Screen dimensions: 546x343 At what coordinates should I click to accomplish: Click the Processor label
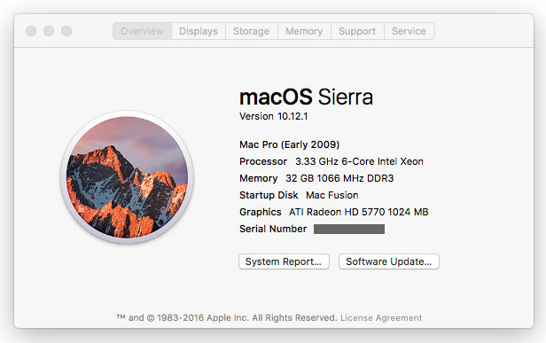tap(263, 161)
